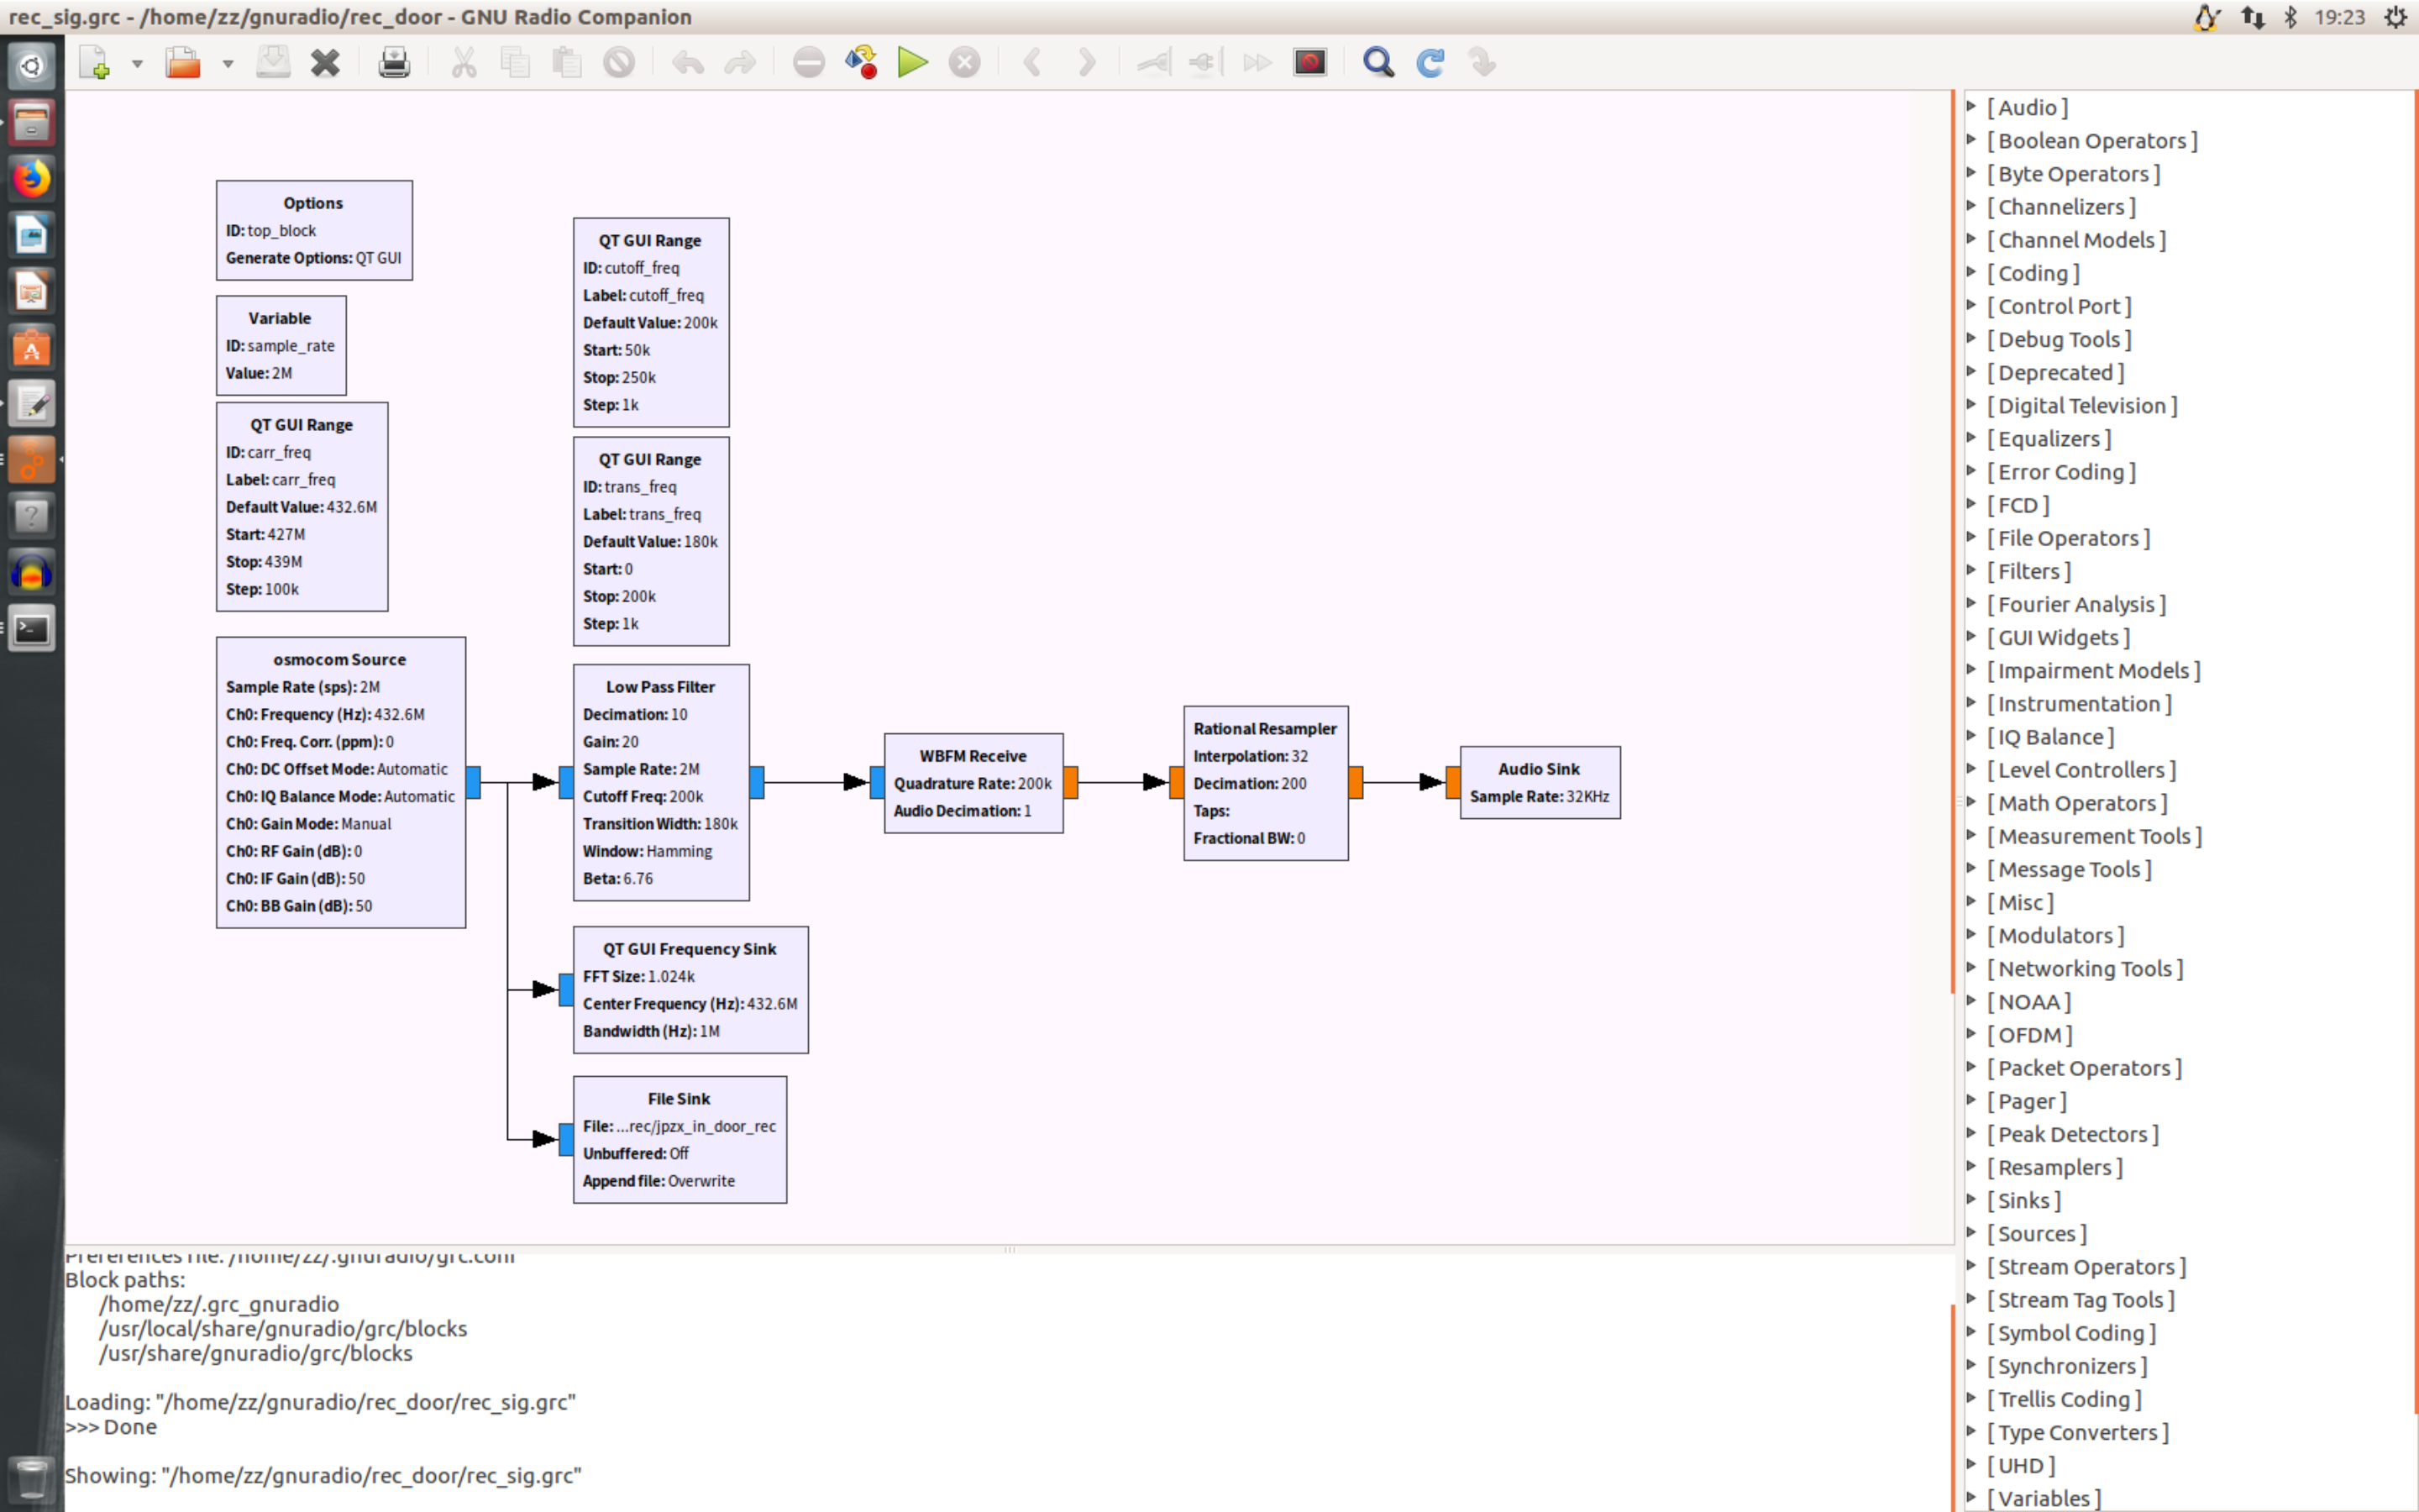Select the carr_freq QT GUI Range block
Screen dimensions: 2419x1512
click(302, 507)
